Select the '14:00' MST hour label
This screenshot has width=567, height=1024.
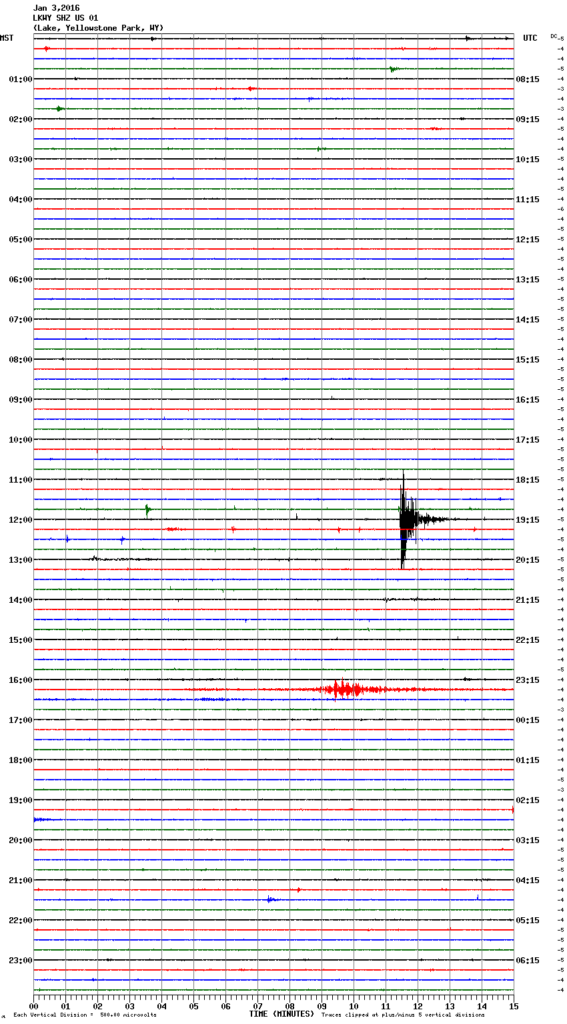click(21, 600)
